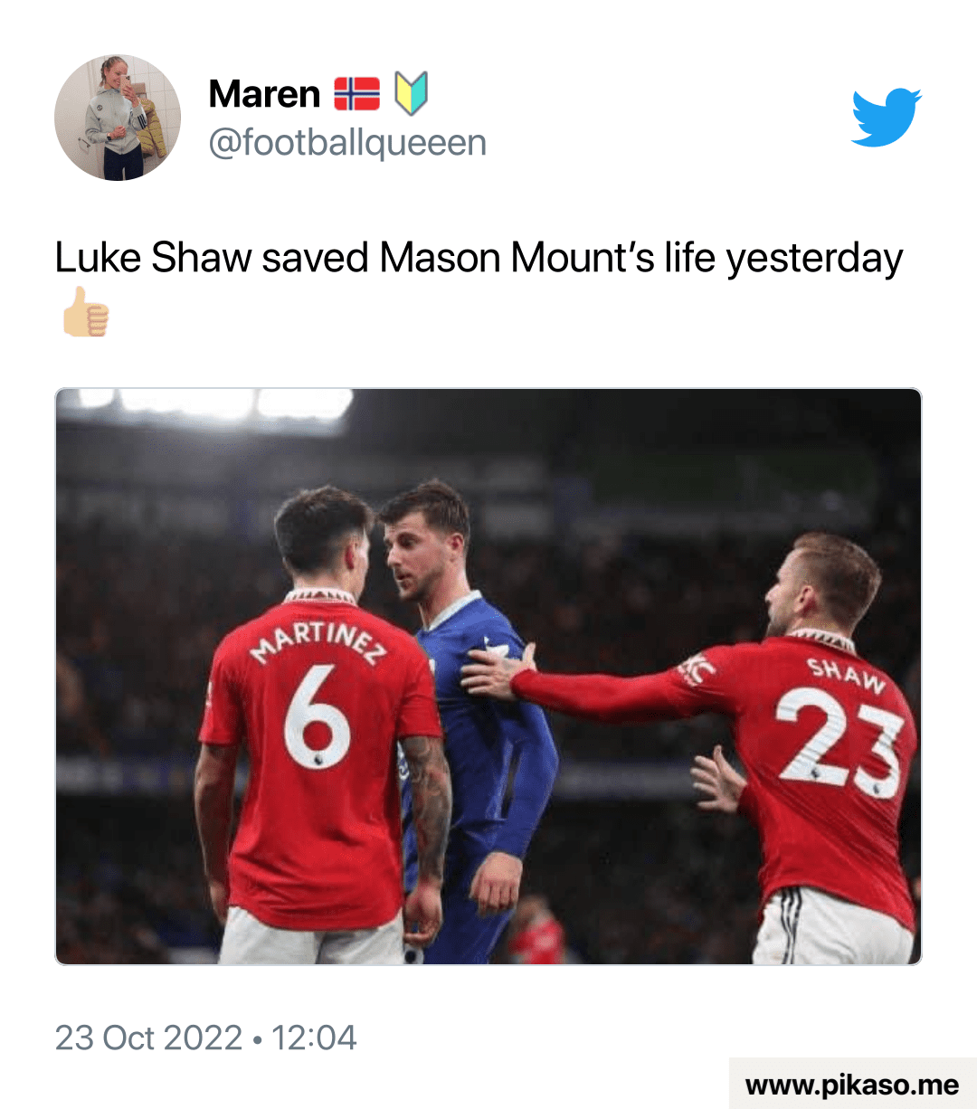Screen dimensions: 977x1109
Task: Click the Norwegian flag emoji
Action: [357, 94]
